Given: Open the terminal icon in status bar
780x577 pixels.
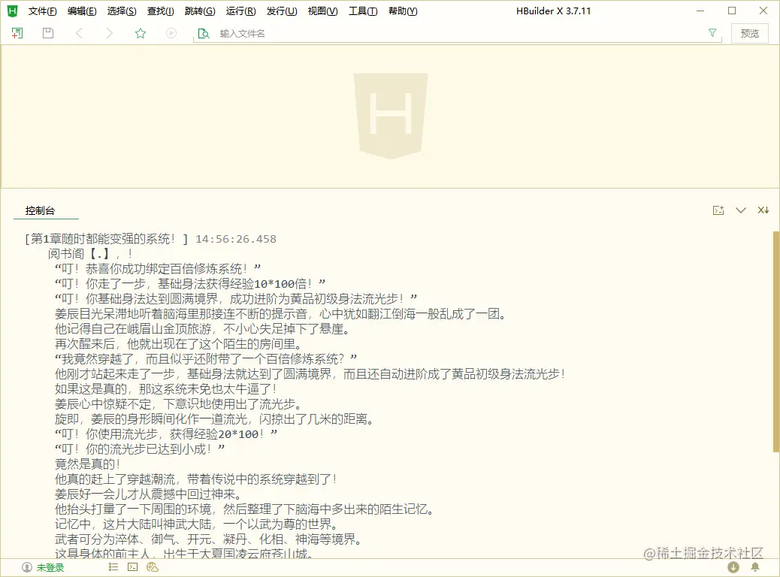Looking at the screenshot, I should click(x=132, y=567).
